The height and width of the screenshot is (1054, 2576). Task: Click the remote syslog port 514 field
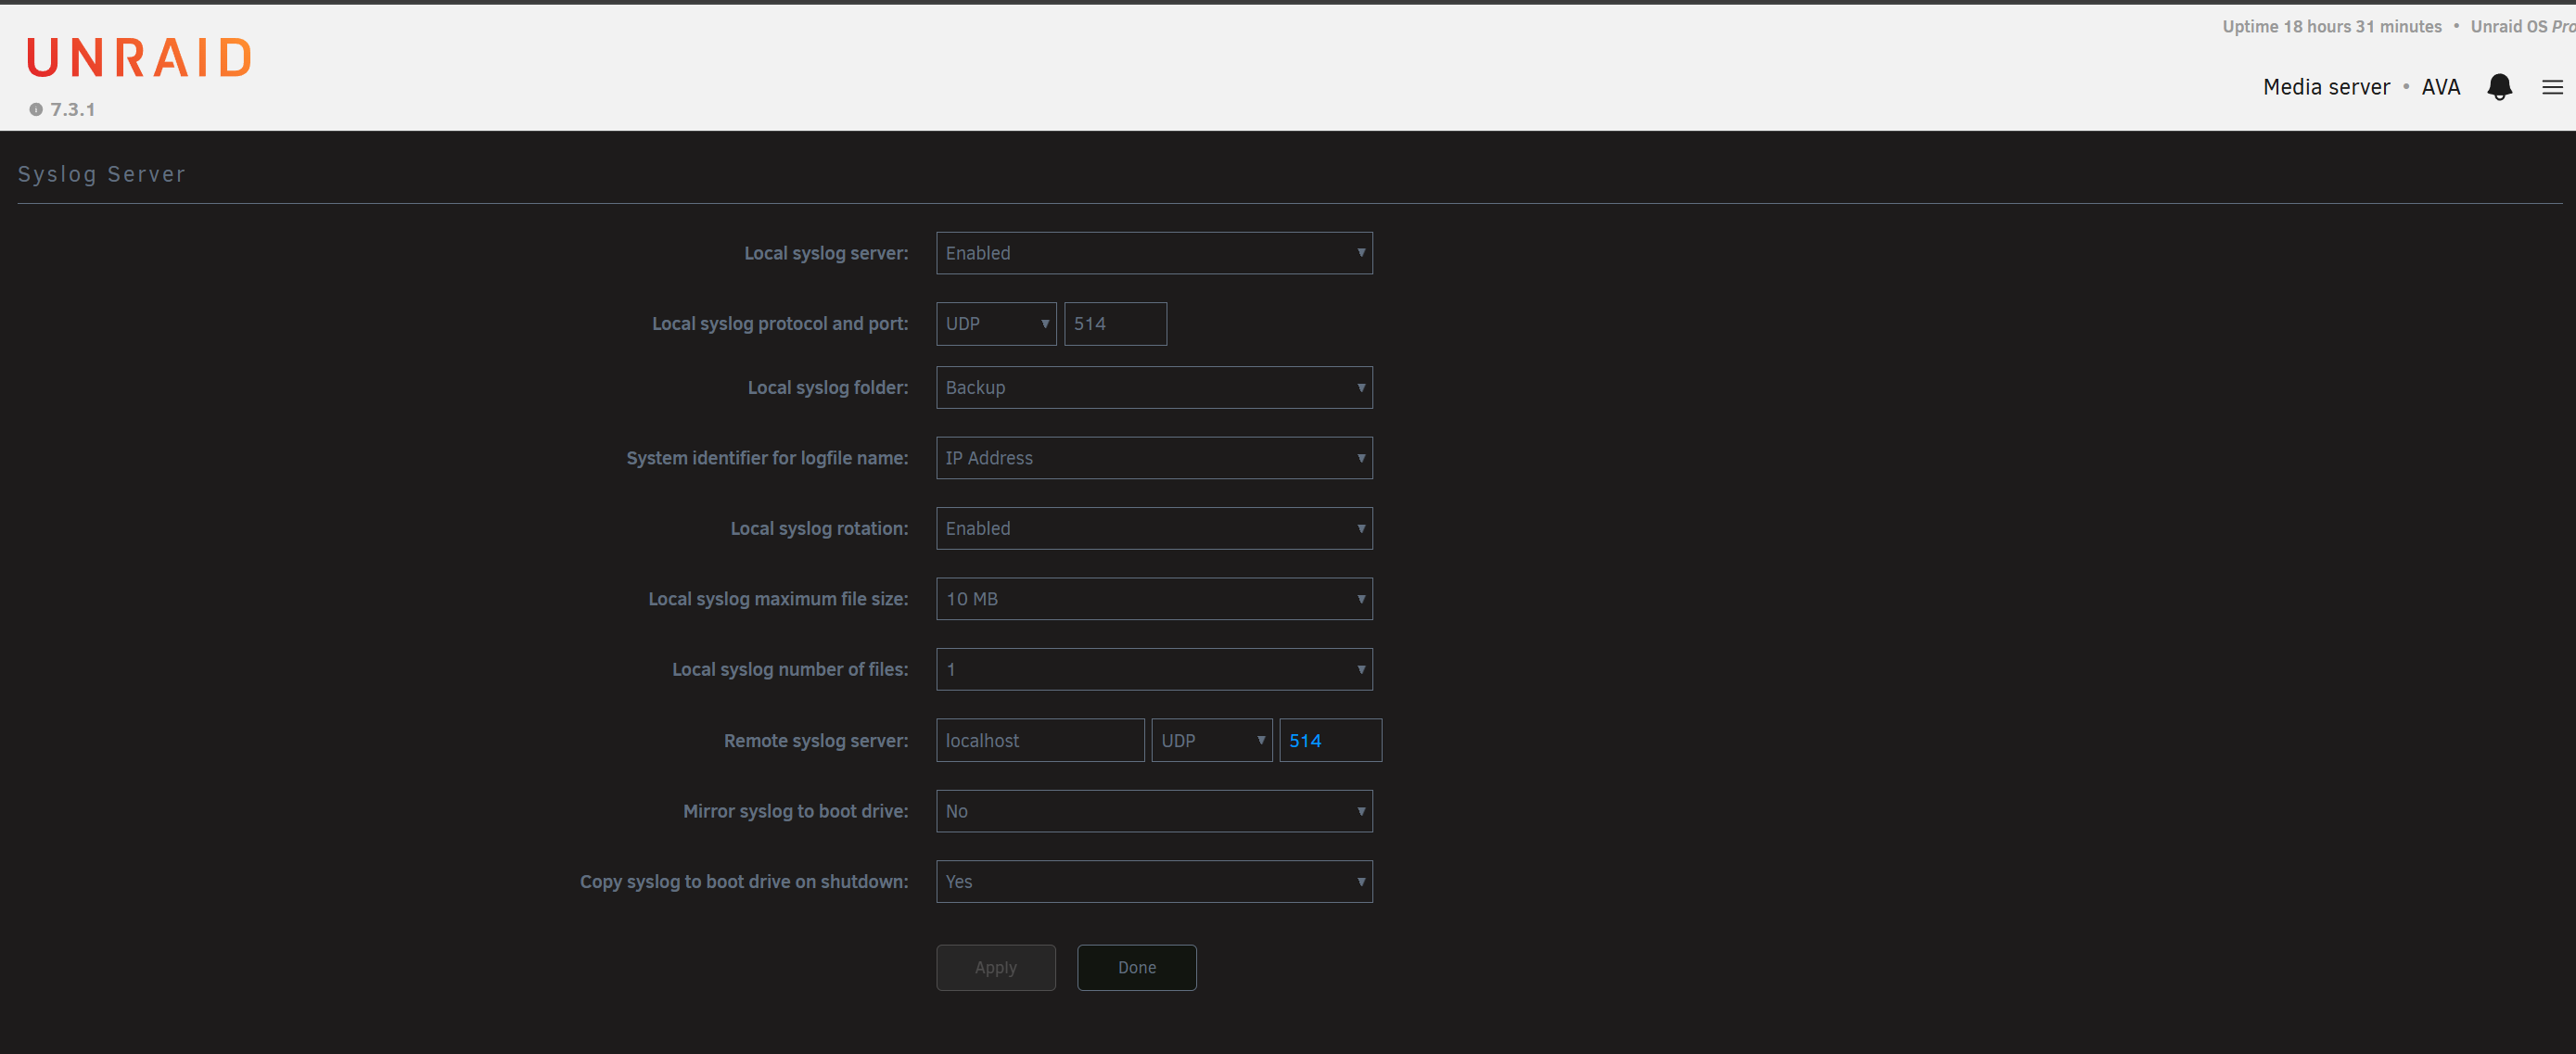click(x=1330, y=740)
